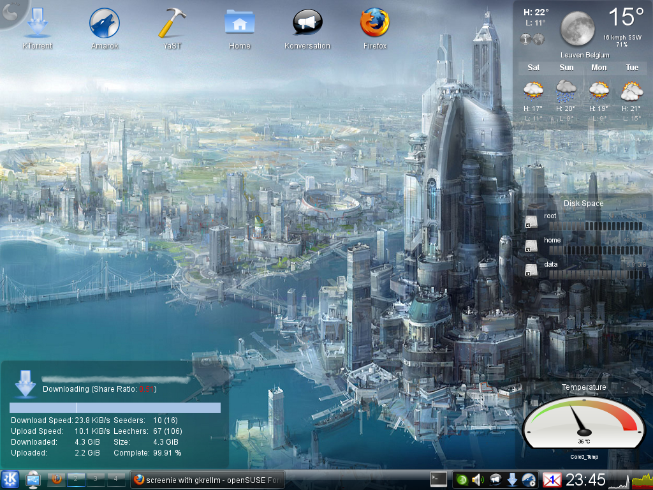Open mail notifier envelope icon
653x490 pixels.
552,480
